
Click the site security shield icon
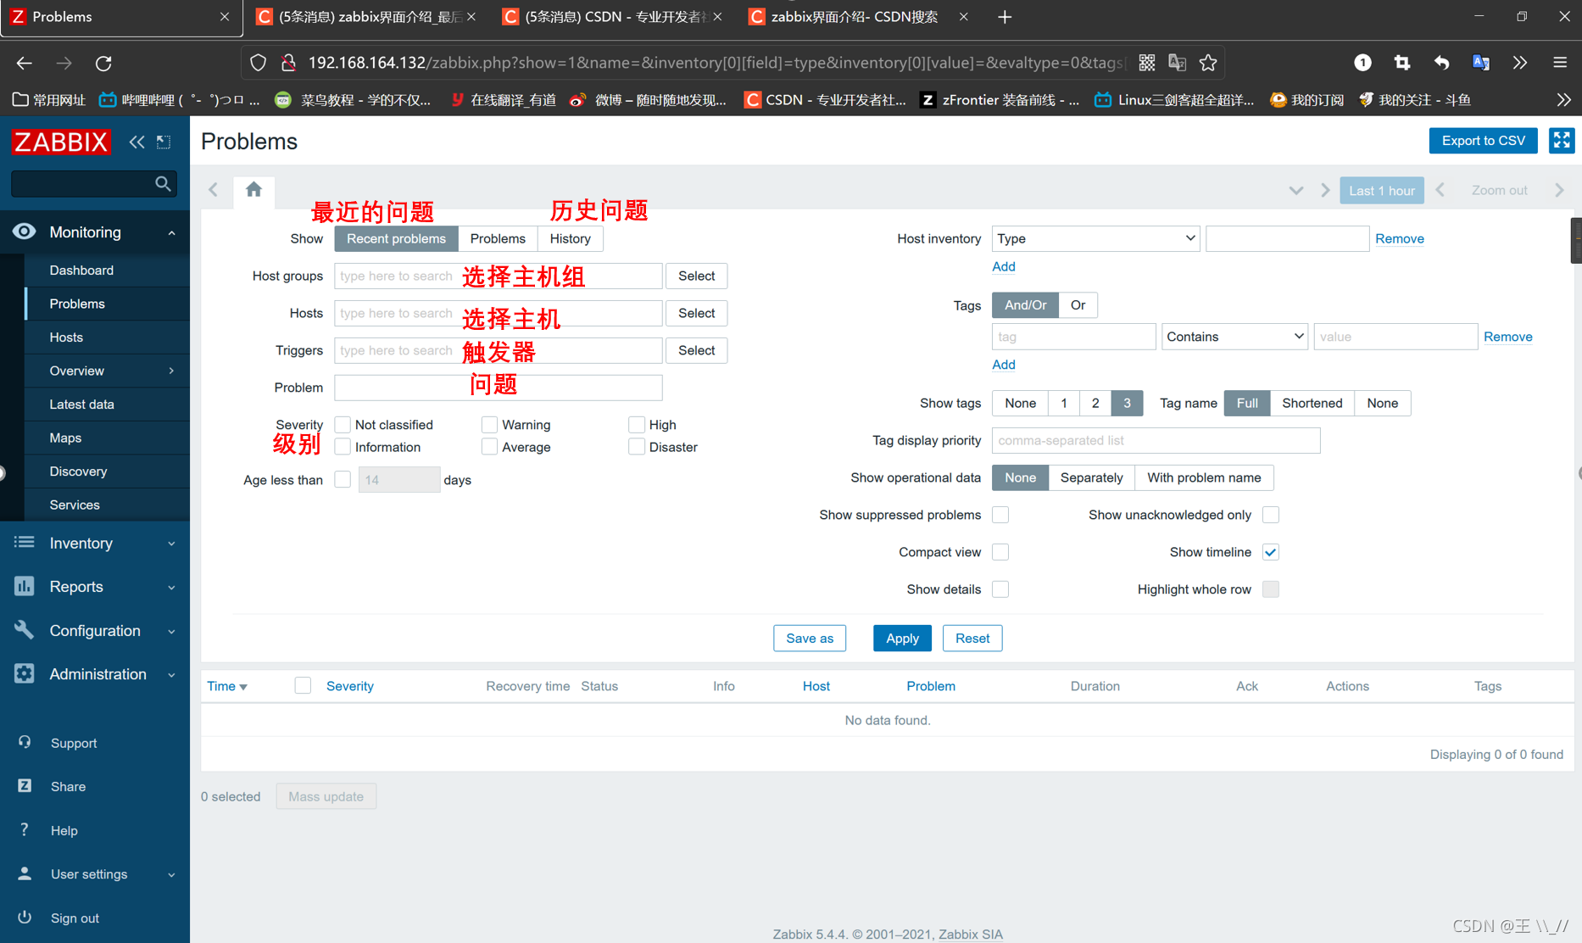tap(259, 63)
